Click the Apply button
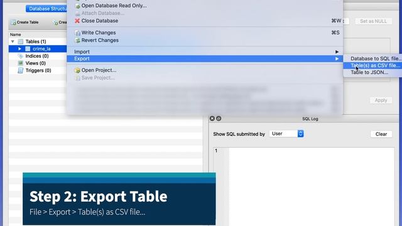Image resolution: width=402 pixels, height=226 pixels. [381, 100]
